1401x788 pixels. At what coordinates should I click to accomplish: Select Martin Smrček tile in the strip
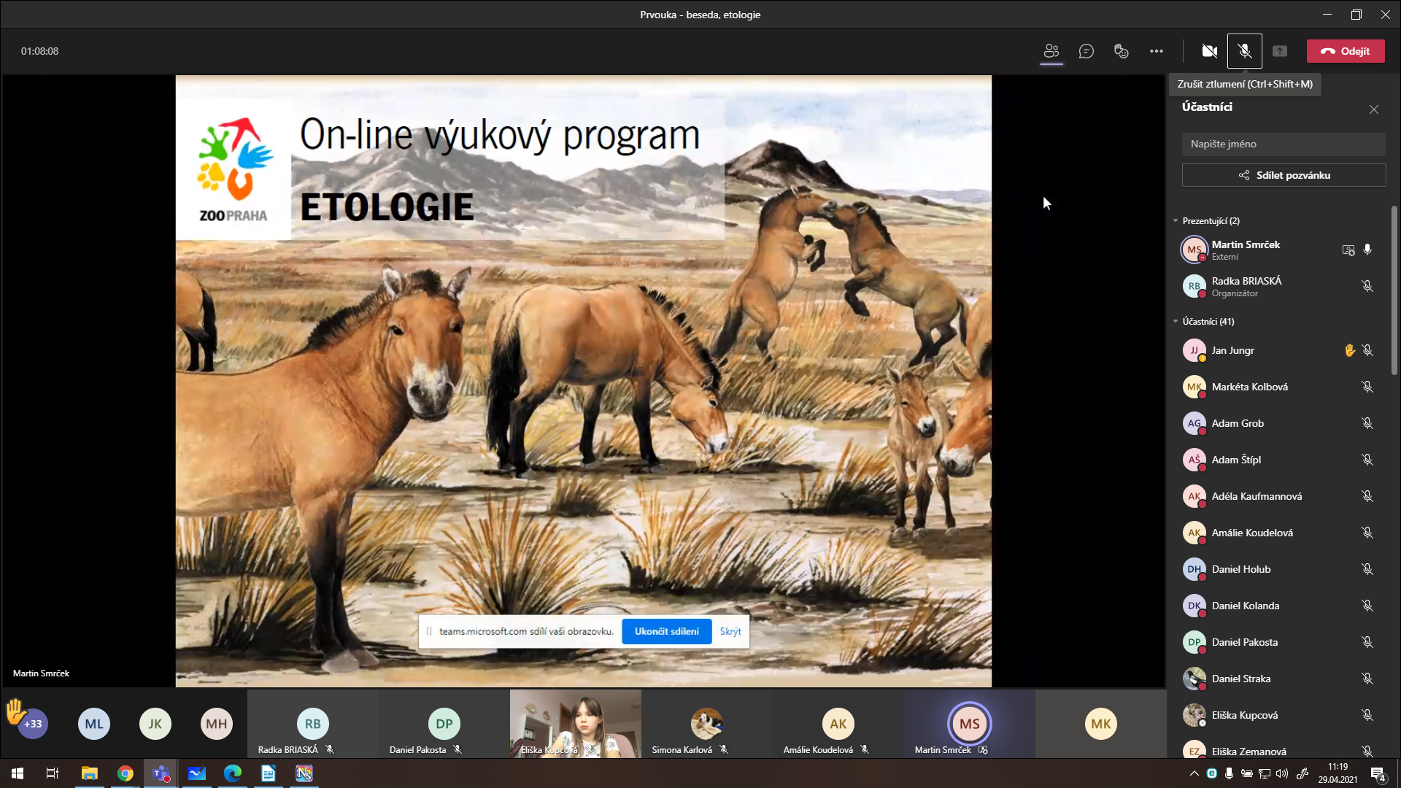click(969, 724)
